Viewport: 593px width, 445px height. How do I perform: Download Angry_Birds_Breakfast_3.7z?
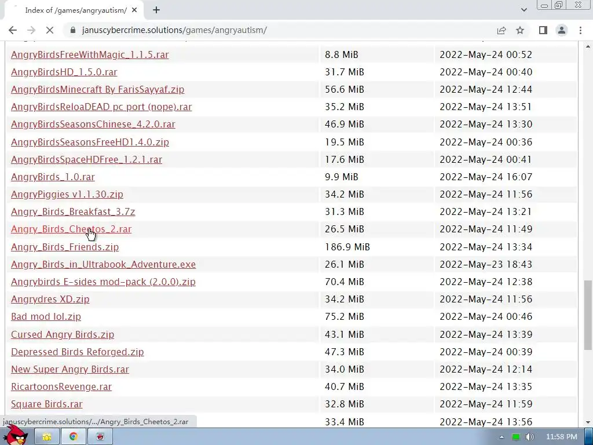[73, 211]
